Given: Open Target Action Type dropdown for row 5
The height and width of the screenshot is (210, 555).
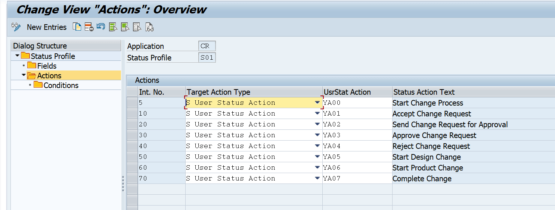Looking at the screenshot, I should tap(317, 103).
